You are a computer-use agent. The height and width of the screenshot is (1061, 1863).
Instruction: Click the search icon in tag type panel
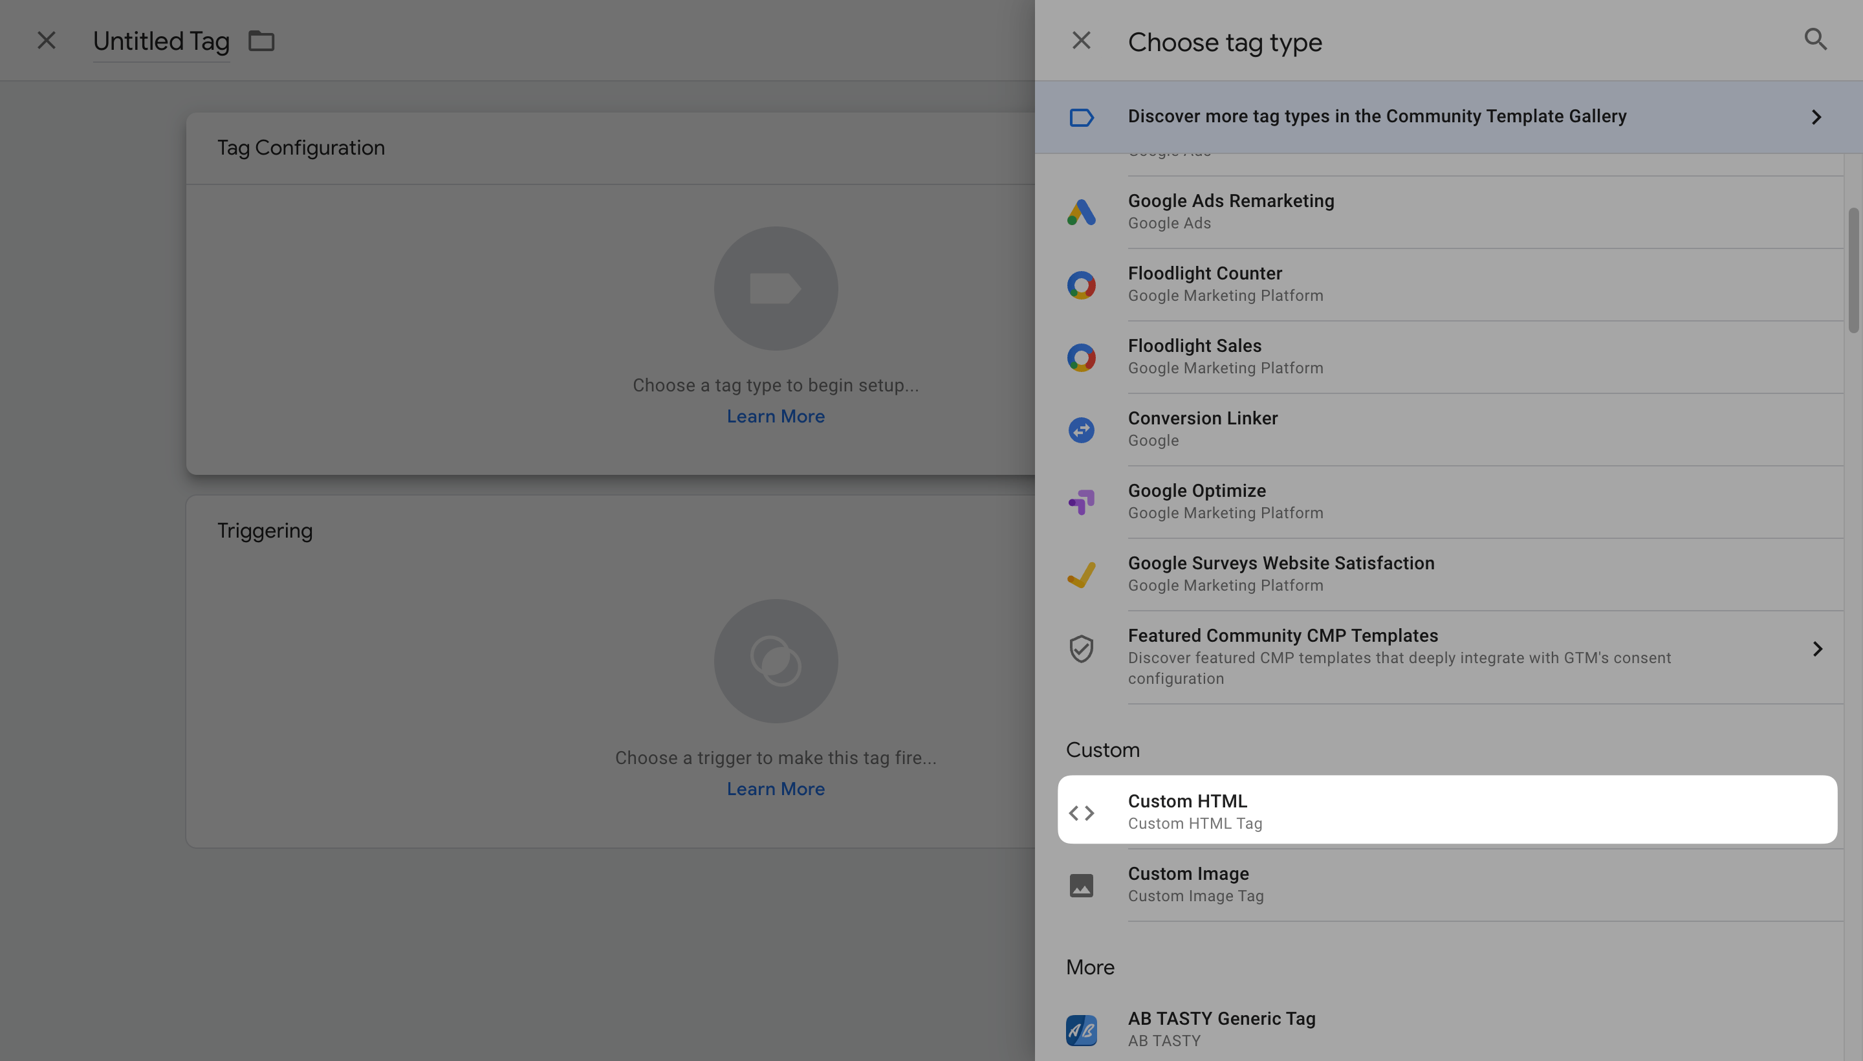tap(1815, 39)
